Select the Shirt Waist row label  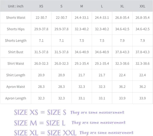click(16, 63)
